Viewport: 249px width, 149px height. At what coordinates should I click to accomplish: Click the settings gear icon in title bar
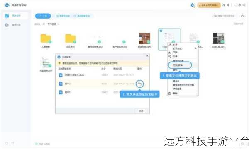tap(228, 5)
